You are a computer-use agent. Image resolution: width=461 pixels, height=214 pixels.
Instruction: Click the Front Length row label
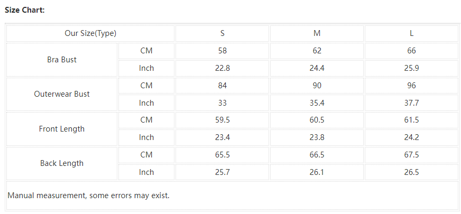click(62, 129)
